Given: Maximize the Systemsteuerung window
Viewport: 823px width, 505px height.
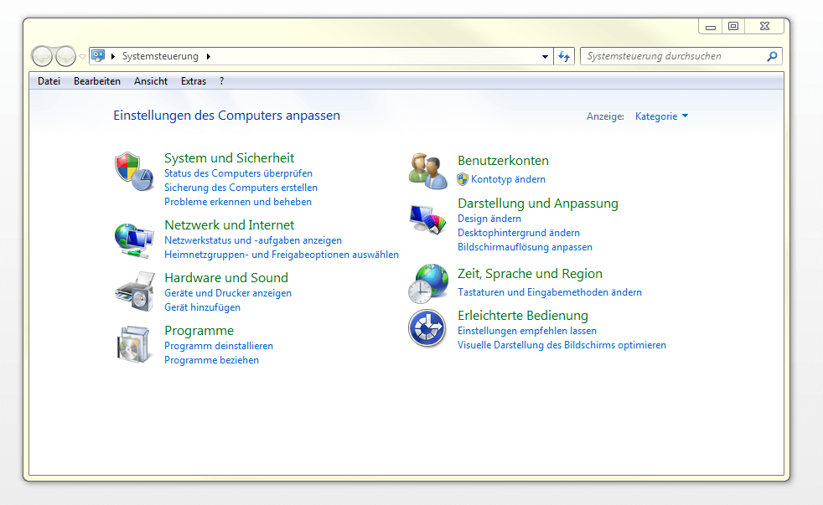Looking at the screenshot, I should pyautogui.click(x=733, y=26).
